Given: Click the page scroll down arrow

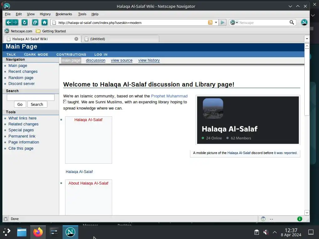Looking at the screenshot, I should tap(307, 213).
